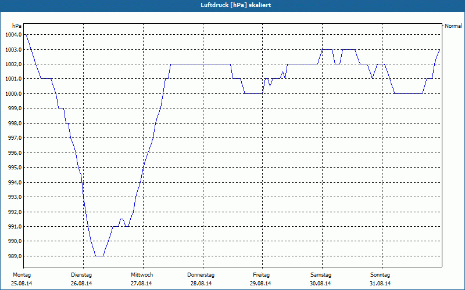Select the 993,0 y-axis value
465x290 pixels.
coord(15,197)
